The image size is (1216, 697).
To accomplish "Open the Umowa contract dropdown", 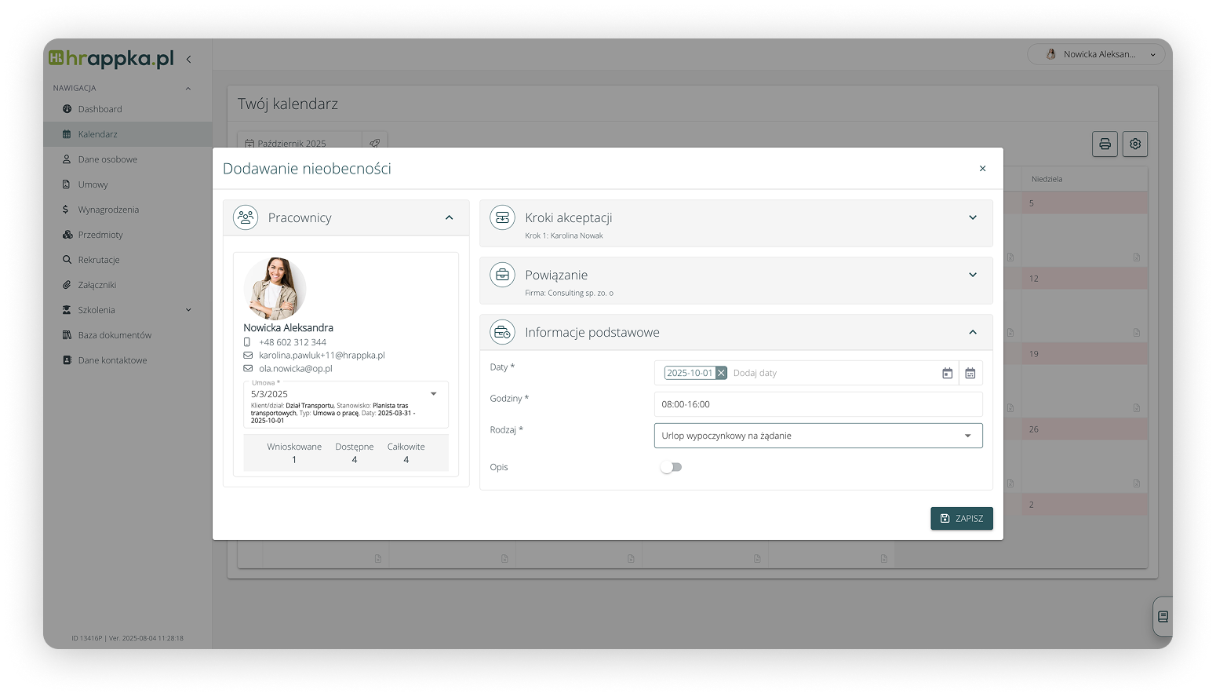I will pyautogui.click(x=433, y=394).
